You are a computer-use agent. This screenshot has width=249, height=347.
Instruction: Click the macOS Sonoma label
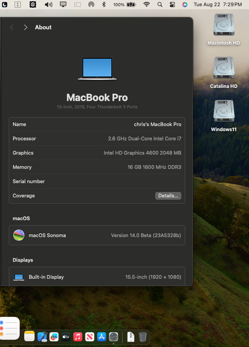[47, 236]
